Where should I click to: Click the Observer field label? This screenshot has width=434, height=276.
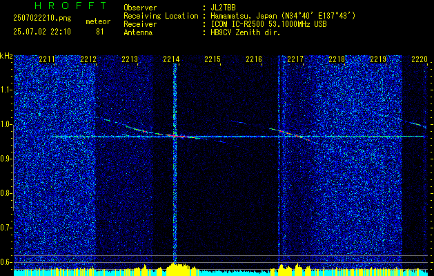(x=140, y=8)
